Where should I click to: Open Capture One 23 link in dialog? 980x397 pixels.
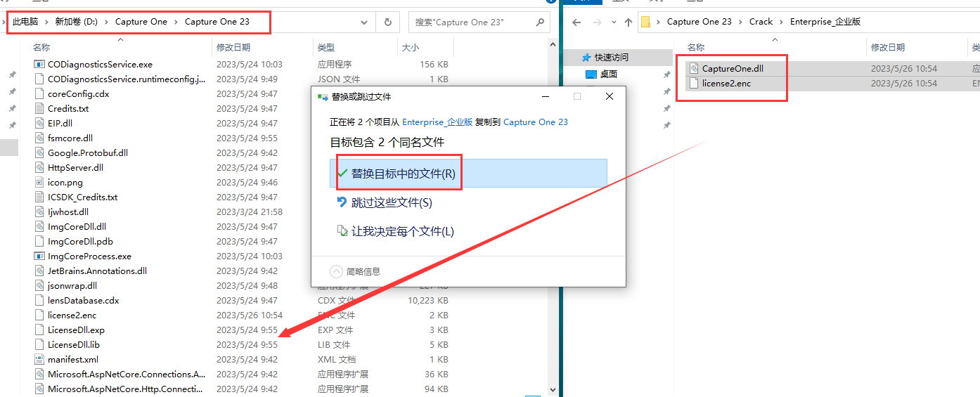[536, 122]
